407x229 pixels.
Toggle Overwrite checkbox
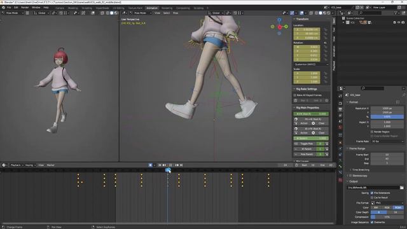pos(372,222)
